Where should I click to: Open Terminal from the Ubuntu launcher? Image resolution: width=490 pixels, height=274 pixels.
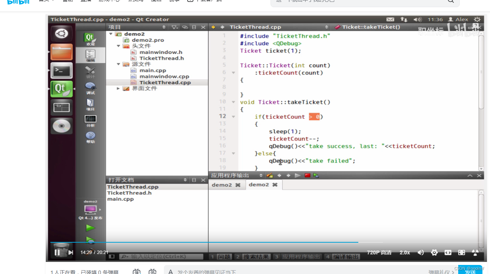pyautogui.click(x=61, y=70)
